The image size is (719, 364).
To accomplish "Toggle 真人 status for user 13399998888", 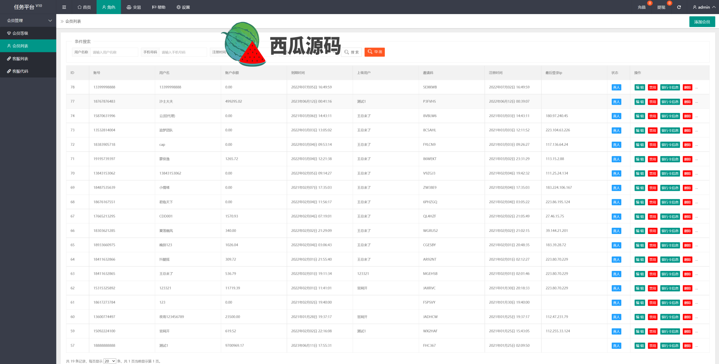I will click(x=616, y=87).
